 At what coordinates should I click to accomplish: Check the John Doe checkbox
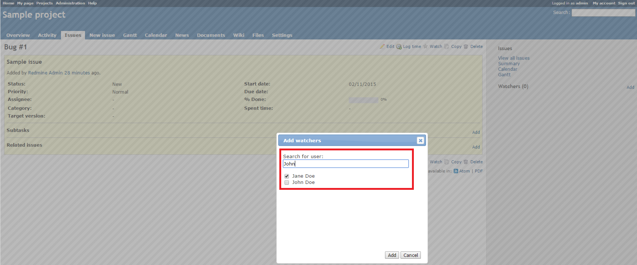coord(287,182)
